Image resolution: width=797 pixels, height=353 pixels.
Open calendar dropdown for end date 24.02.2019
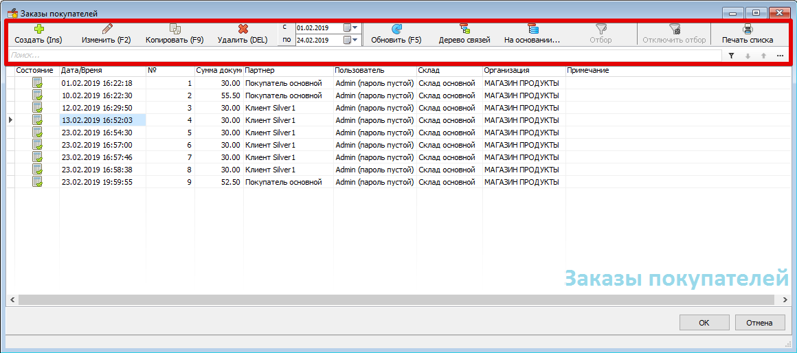pos(350,40)
